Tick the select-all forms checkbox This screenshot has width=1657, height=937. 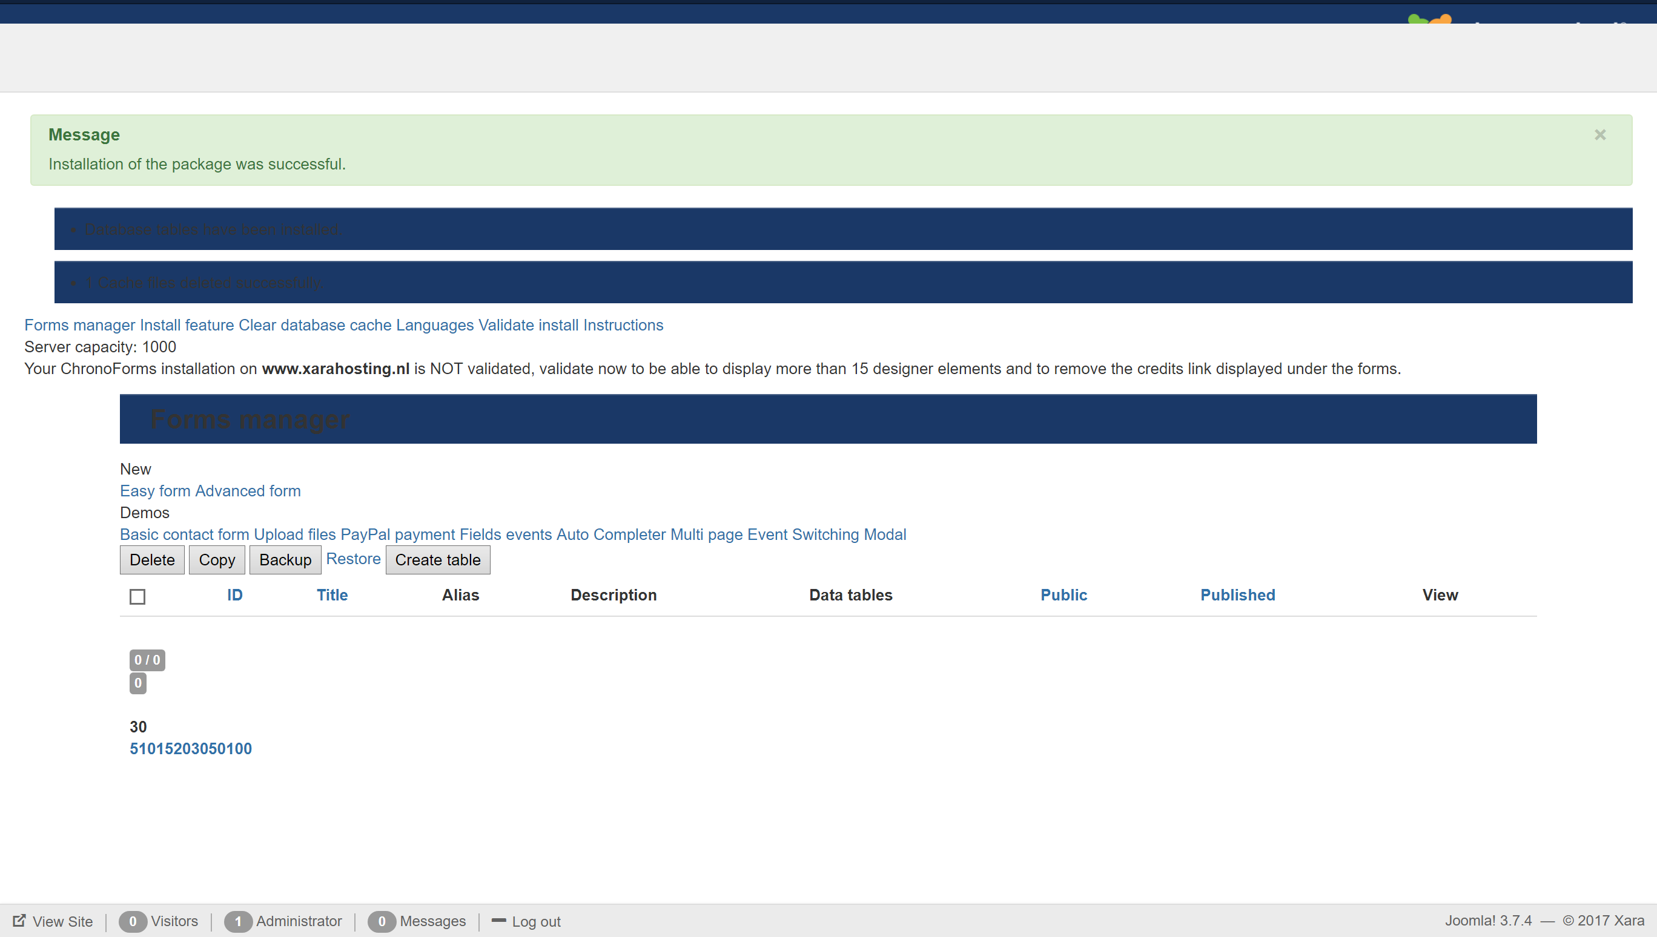137,597
